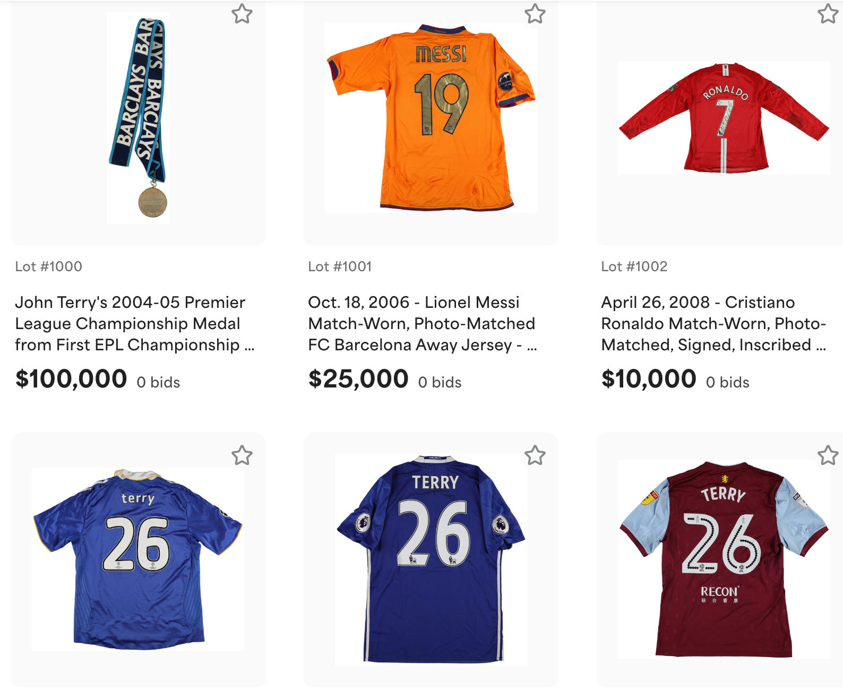The height and width of the screenshot is (690, 843).
Task: Click the $25,000 Messi jersey price
Action: click(358, 379)
